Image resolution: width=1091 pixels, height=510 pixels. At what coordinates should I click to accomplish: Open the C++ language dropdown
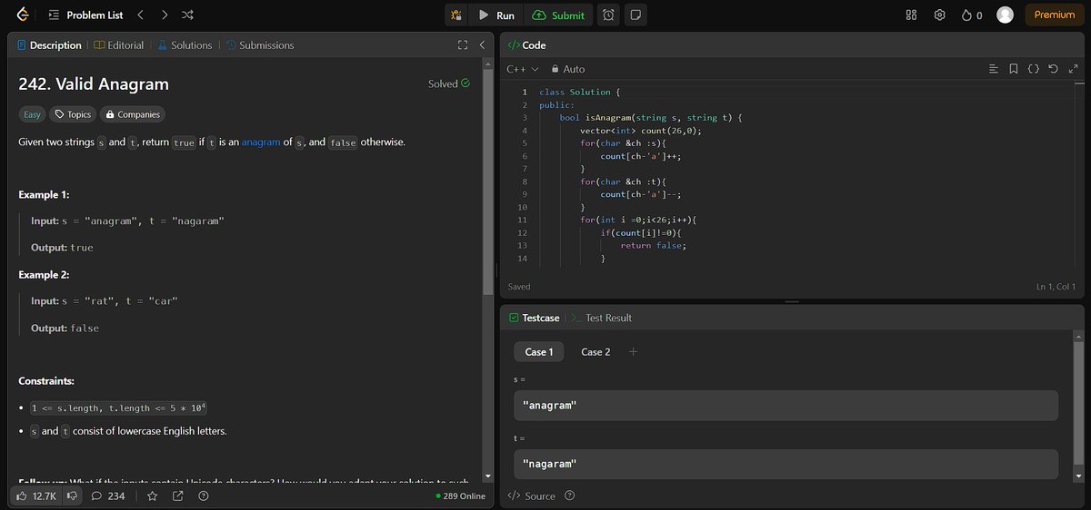tap(523, 69)
